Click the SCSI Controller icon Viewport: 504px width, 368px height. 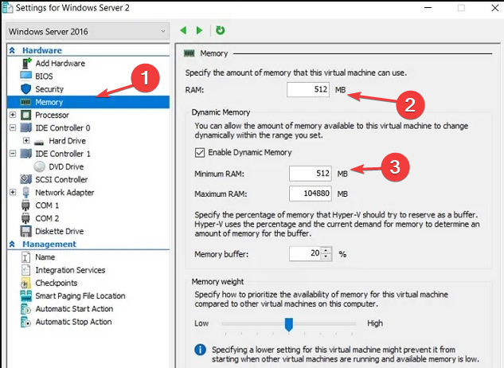(25, 179)
